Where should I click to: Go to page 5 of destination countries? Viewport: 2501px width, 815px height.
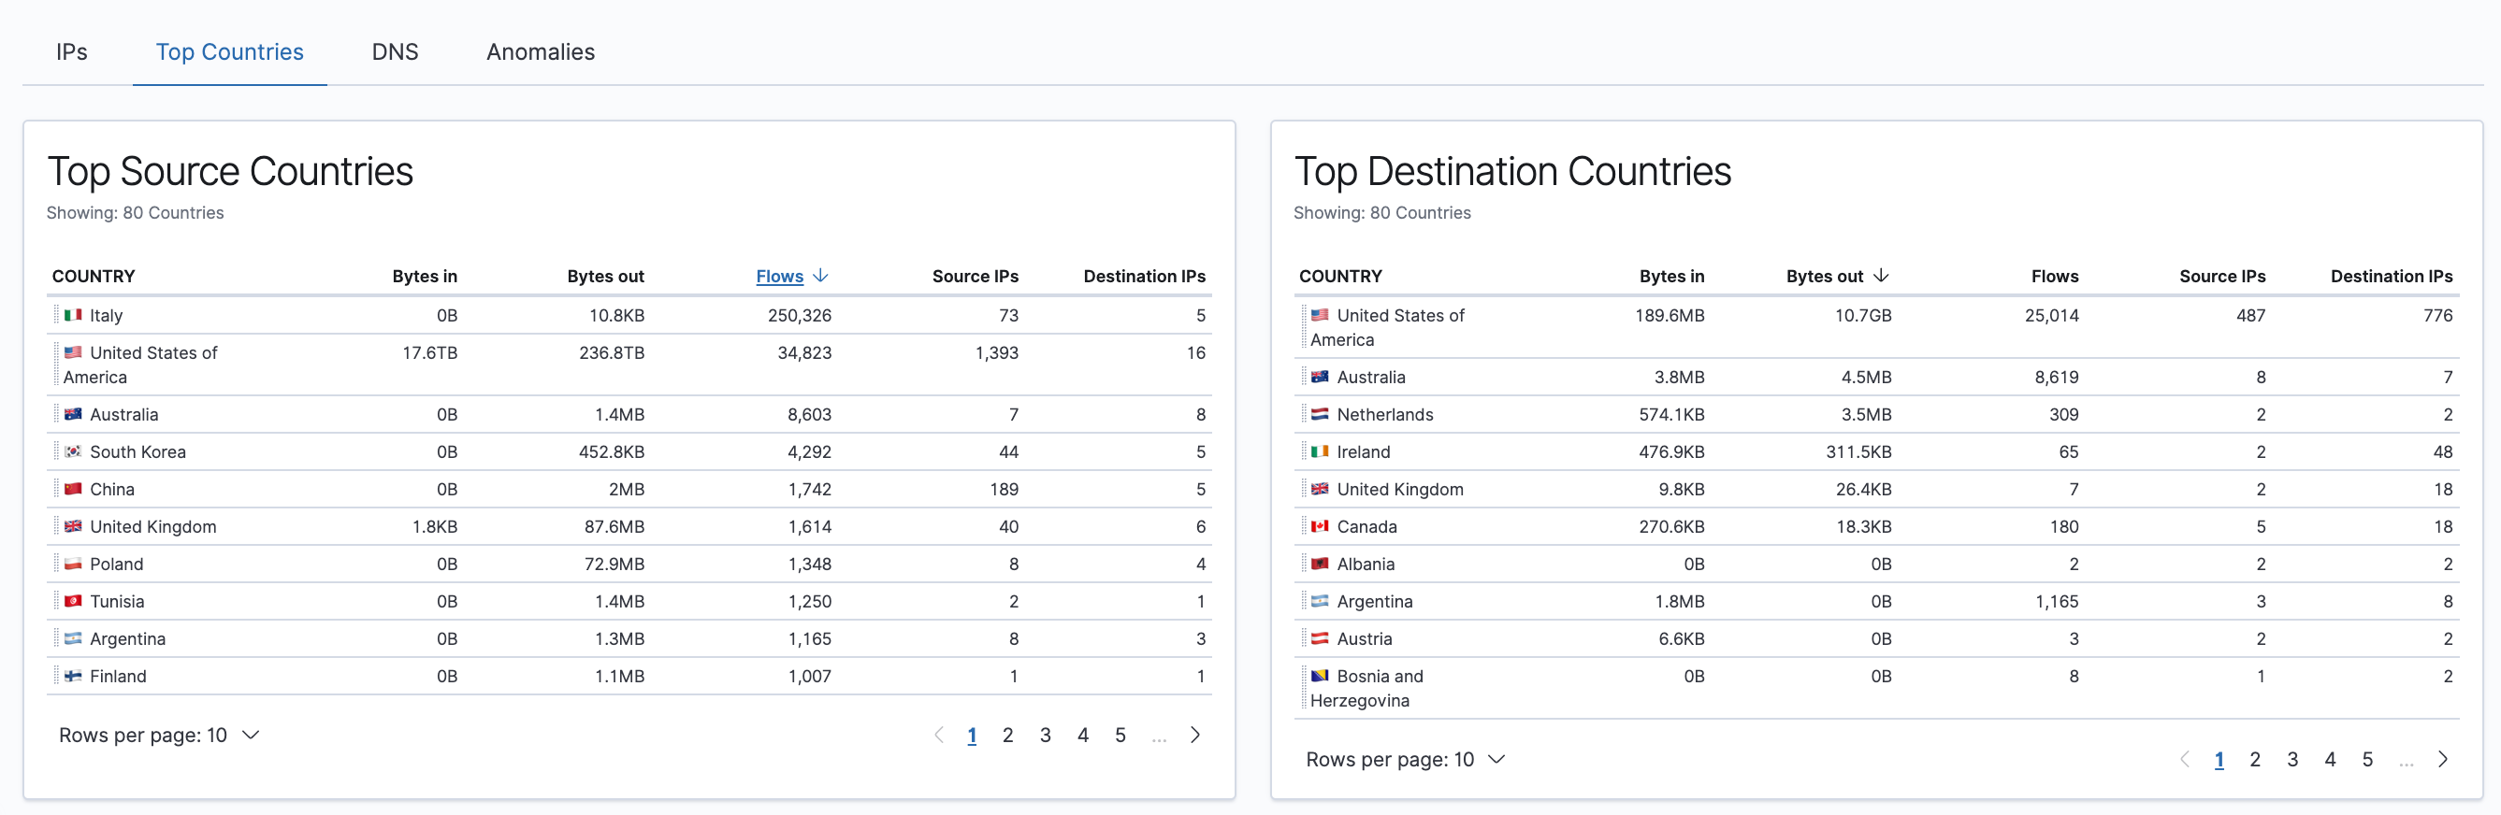coord(2367,760)
